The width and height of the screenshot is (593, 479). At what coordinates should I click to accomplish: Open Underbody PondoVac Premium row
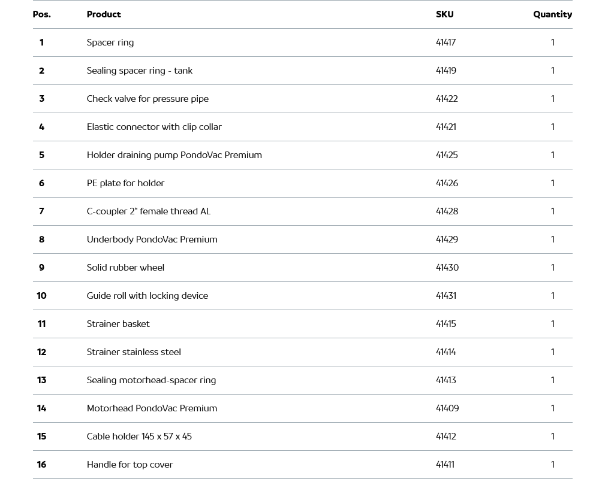point(152,239)
